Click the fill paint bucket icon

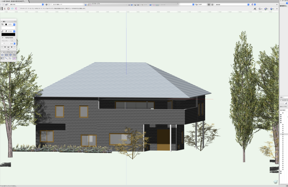click(x=2, y=24)
